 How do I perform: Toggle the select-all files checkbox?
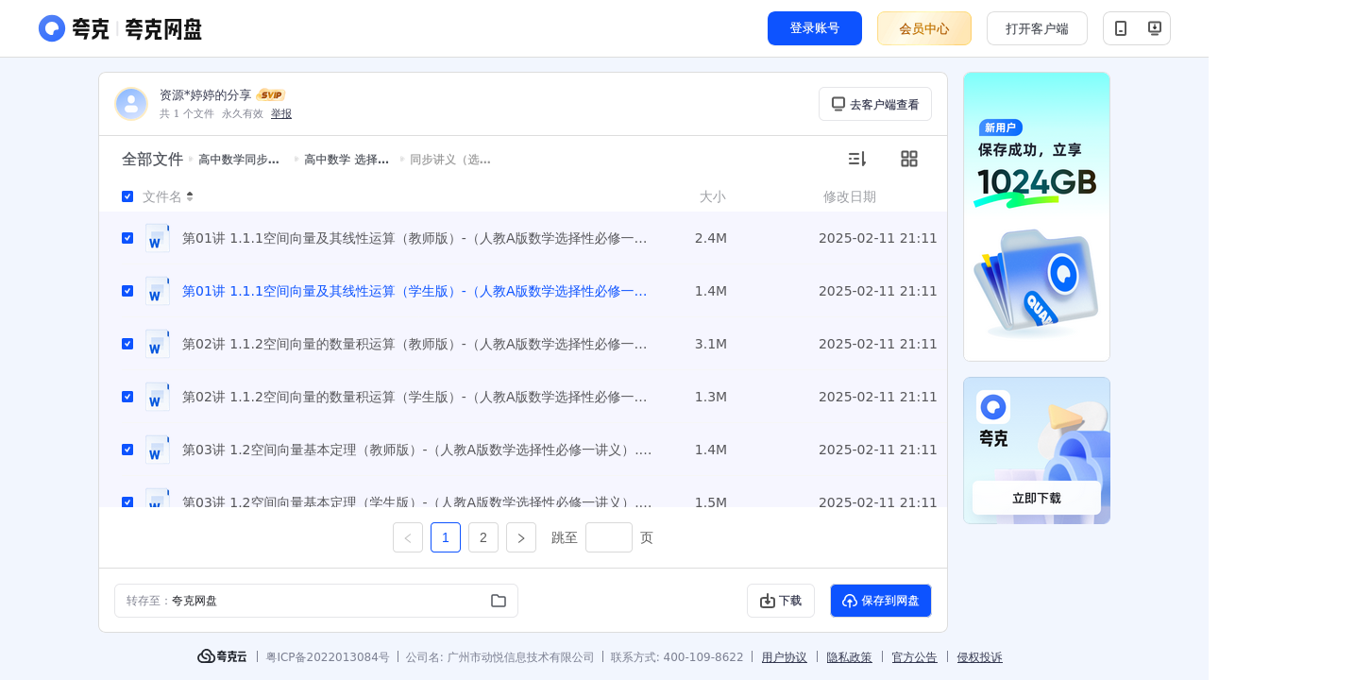tap(127, 196)
